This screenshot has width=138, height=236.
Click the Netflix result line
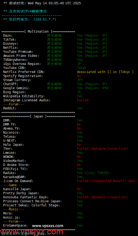55,48
